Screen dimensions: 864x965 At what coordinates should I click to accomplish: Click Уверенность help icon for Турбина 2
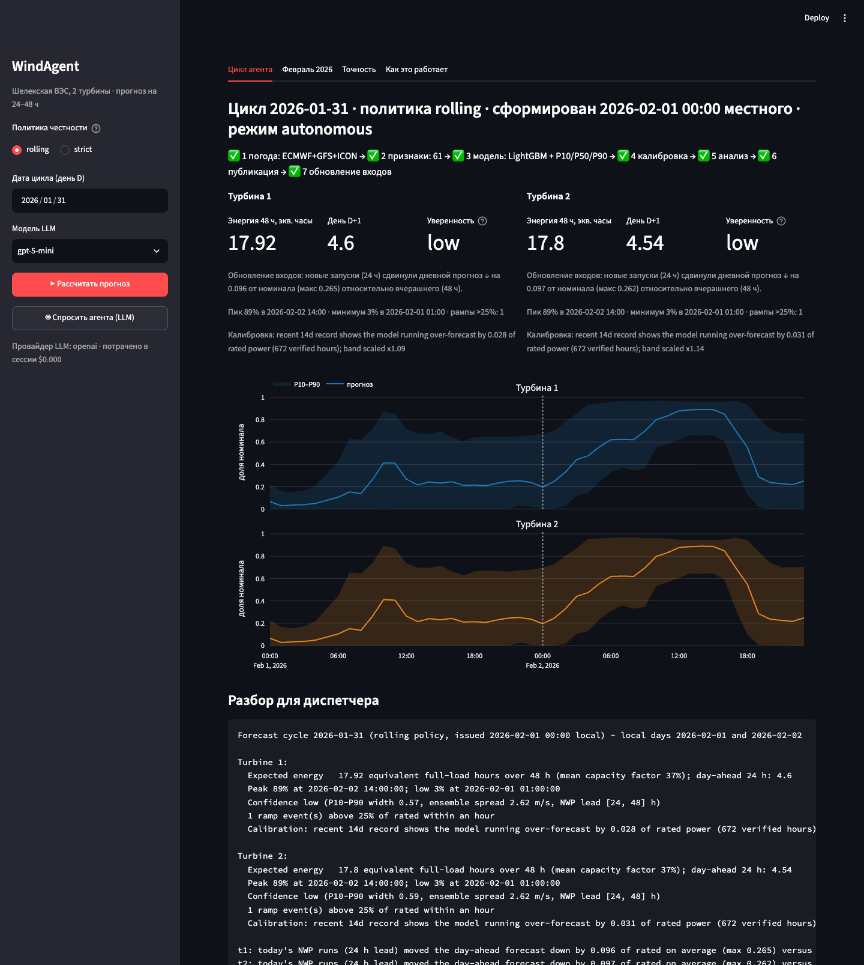click(781, 221)
